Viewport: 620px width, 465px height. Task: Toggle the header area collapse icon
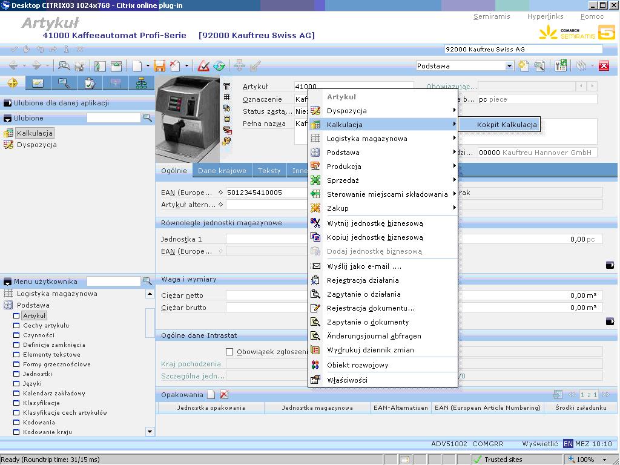pos(116,65)
